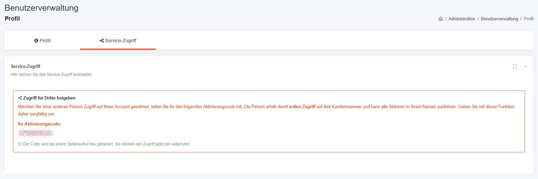Viewport: 538px width, 179px height.
Task: Click the last 'Profil' breadcrumb item
Action: pos(529,19)
